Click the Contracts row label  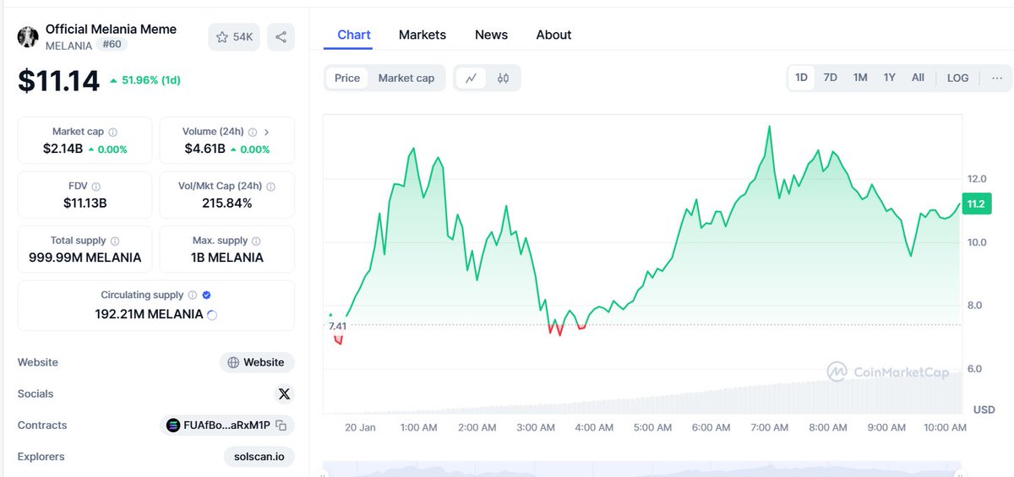tap(42, 425)
